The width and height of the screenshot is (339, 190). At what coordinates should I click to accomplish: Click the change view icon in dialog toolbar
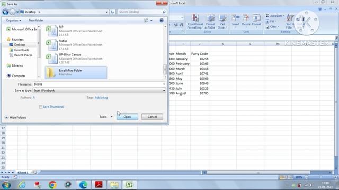point(146,20)
